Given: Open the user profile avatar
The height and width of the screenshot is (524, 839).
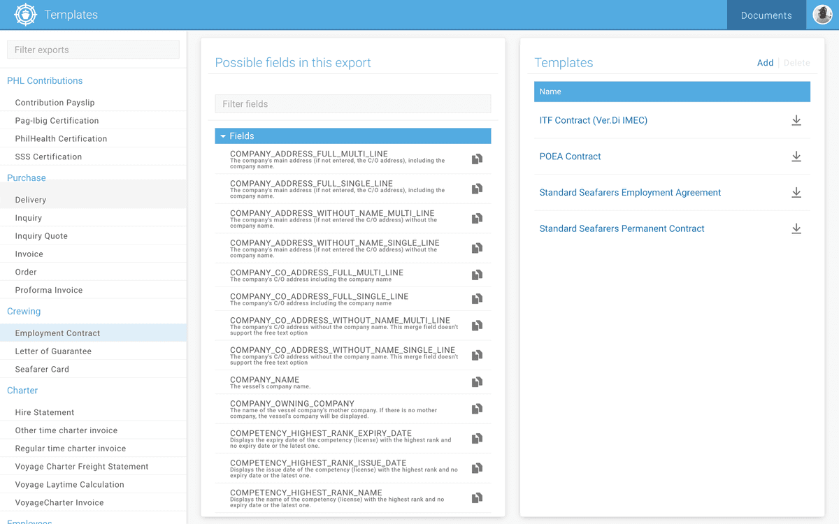Looking at the screenshot, I should (x=822, y=15).
